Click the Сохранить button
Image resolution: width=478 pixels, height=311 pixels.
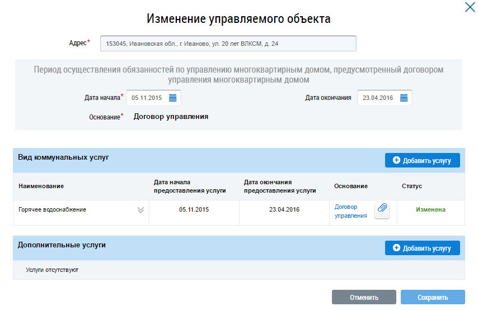tap(433, 297)
